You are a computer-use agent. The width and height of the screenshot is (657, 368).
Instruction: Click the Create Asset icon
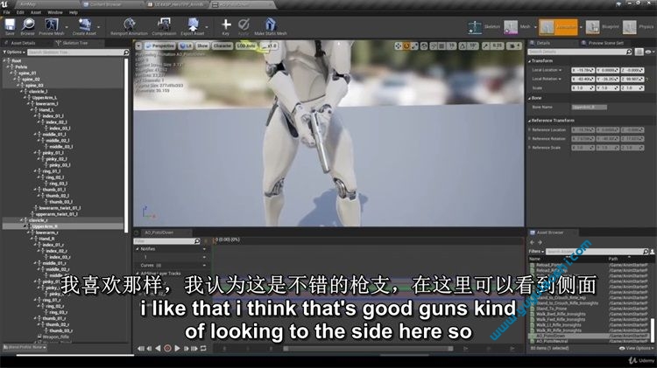click(x=85, y=24)
